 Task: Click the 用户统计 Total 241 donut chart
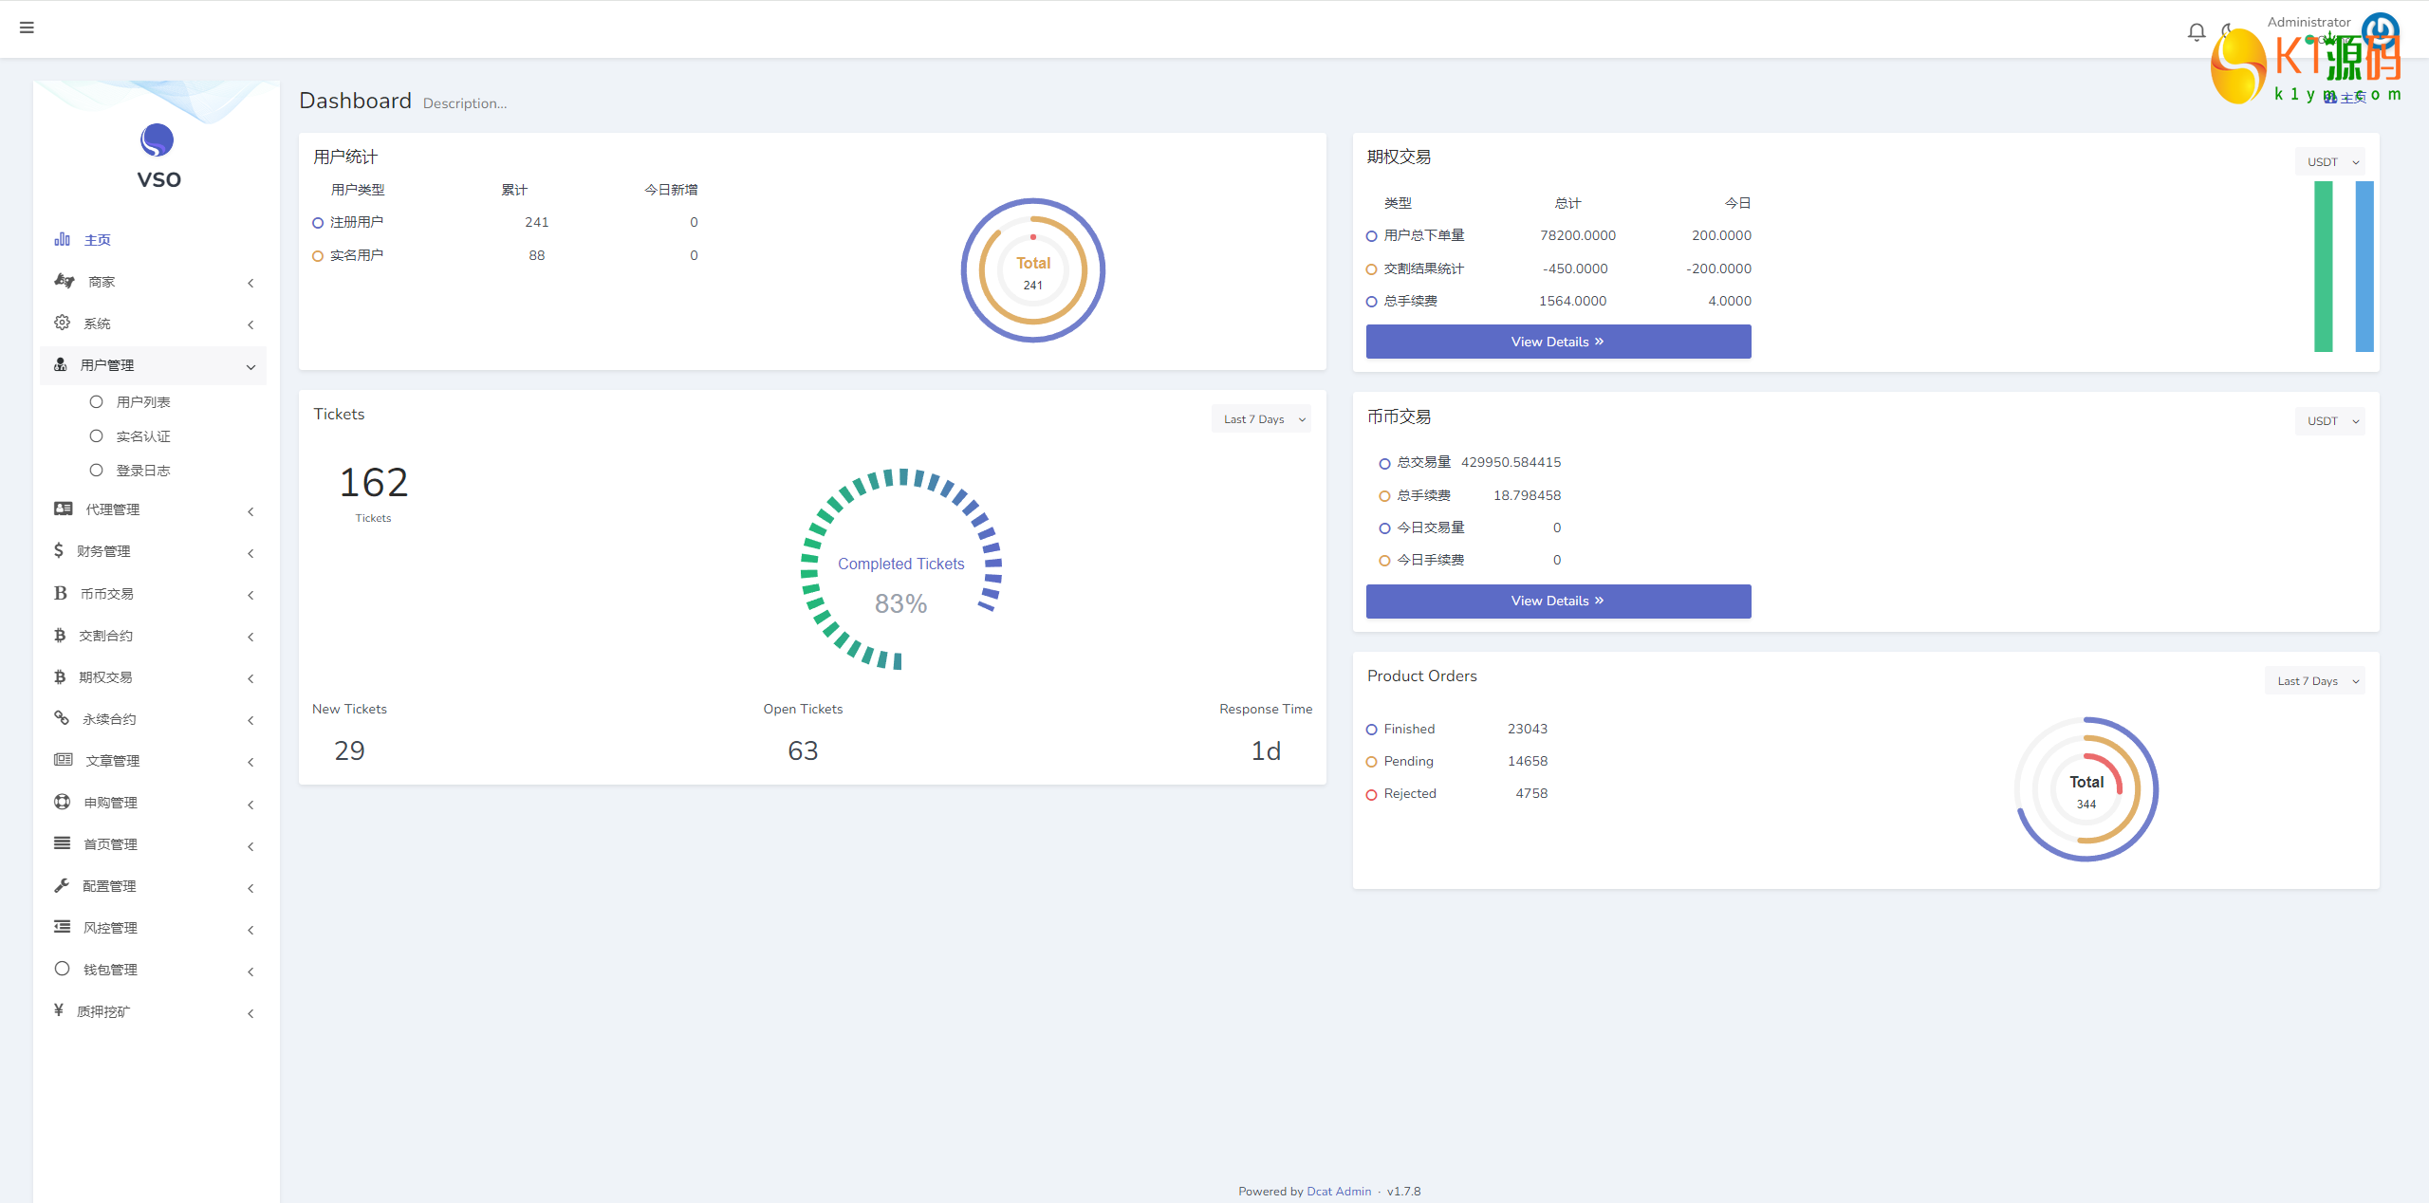pyautogui.click(x=1033, y=270)
